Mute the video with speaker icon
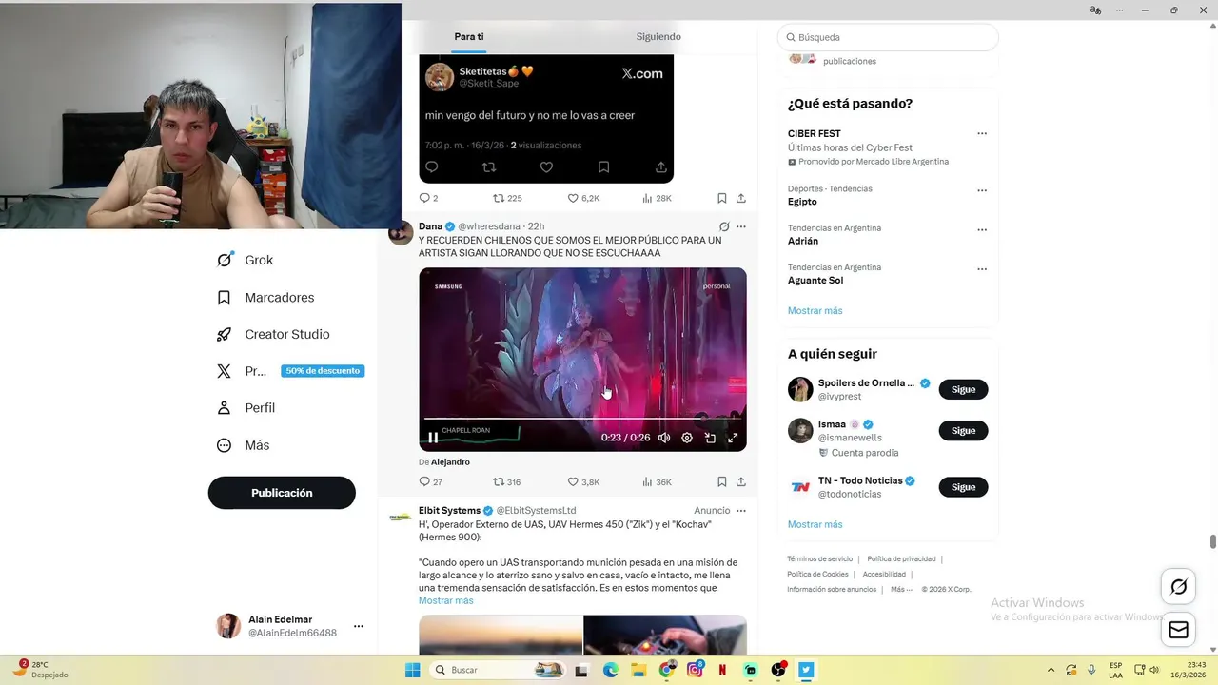 pos(664,438)
